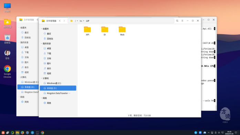This screenshot has width=240, height=135.
Task: Open terminal icon in taskbar
Action: coord(37,133)
